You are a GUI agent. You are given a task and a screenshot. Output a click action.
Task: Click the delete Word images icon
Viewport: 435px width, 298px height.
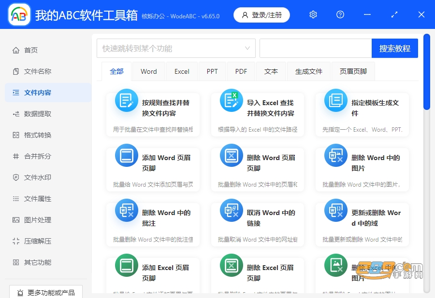point(336,155)
